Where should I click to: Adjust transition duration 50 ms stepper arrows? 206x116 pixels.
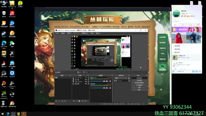pyautogui.click(x=129, y=81)
